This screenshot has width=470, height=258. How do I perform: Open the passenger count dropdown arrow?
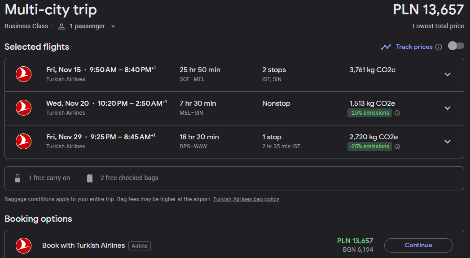[x=113, y=26]
